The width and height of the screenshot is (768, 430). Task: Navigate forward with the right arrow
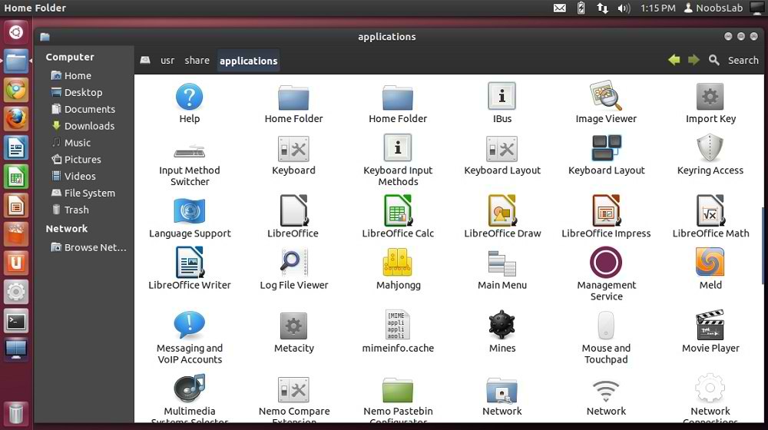[x=694, y=60]
